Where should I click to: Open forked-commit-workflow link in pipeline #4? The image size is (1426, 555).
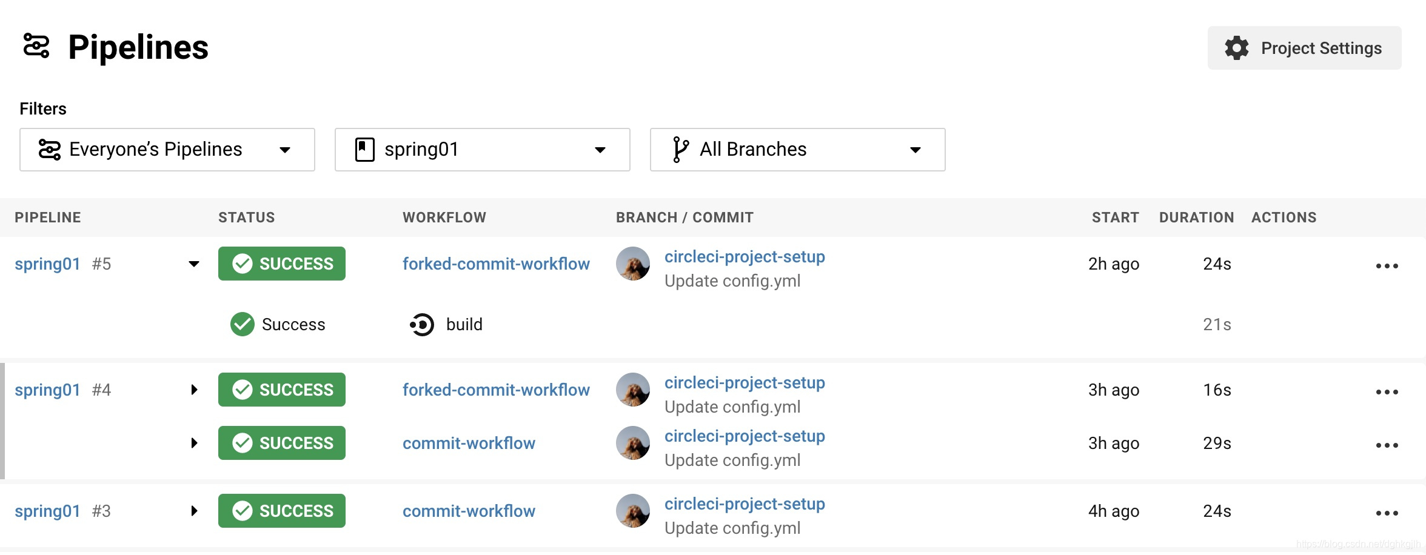coord(496,390)
